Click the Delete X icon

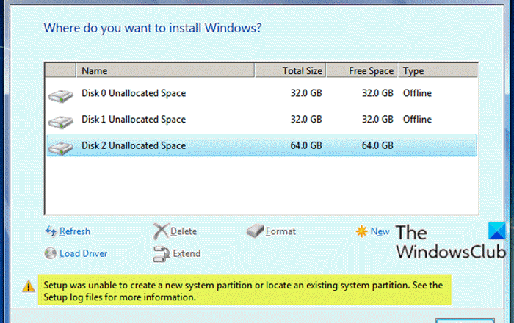[x=161, y=231]
